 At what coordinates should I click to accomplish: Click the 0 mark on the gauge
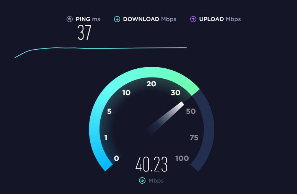[x=116, y=158]
